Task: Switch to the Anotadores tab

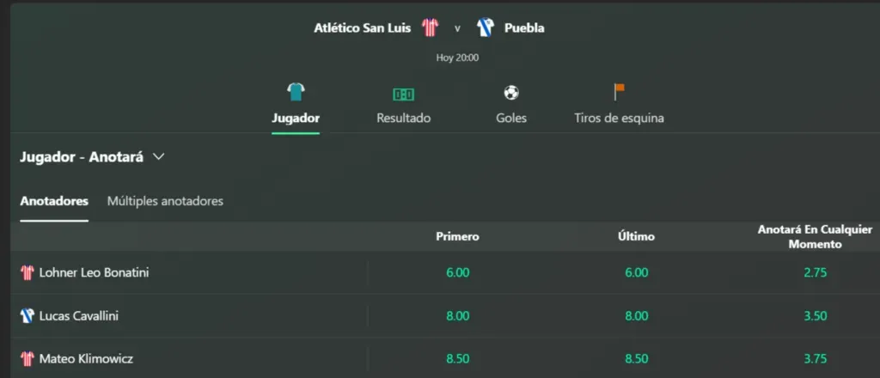Action: pyautogui.click(x=54, y=201)
